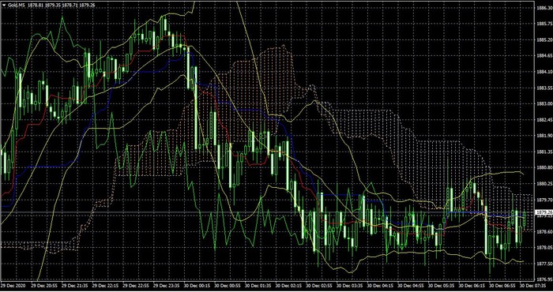Click the 1886.30 price axis label
This screenshot has height=292, width=553.
coord(544,8)
